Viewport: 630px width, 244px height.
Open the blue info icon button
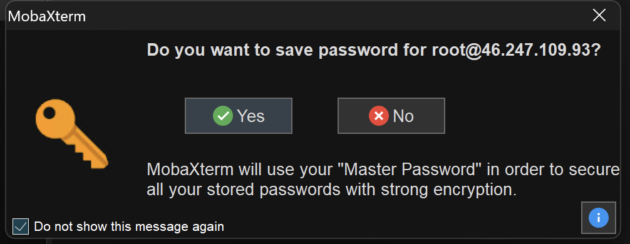(598, 218)
